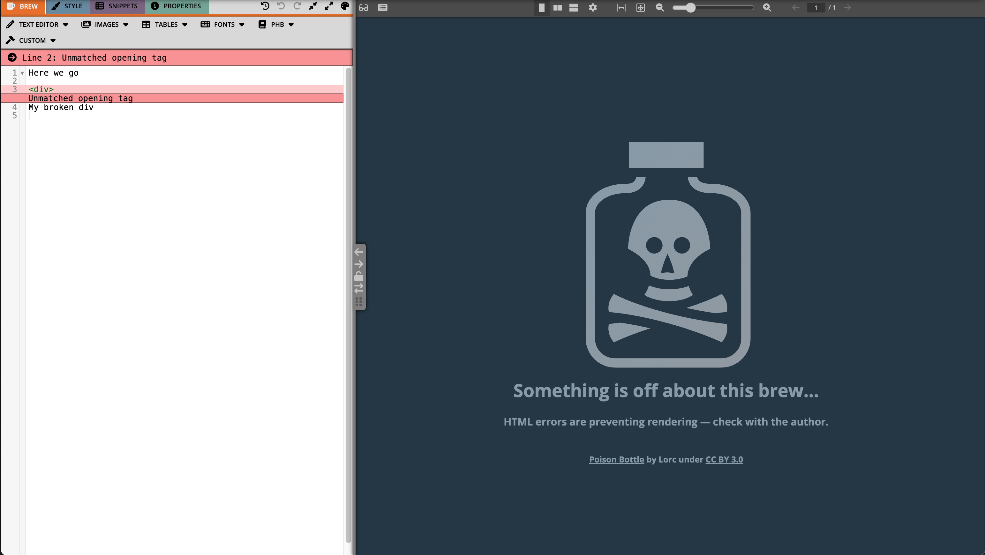Open the table of contents list icon
The height and width of the screenshot is (555, 985).
[x=383, y=8]
